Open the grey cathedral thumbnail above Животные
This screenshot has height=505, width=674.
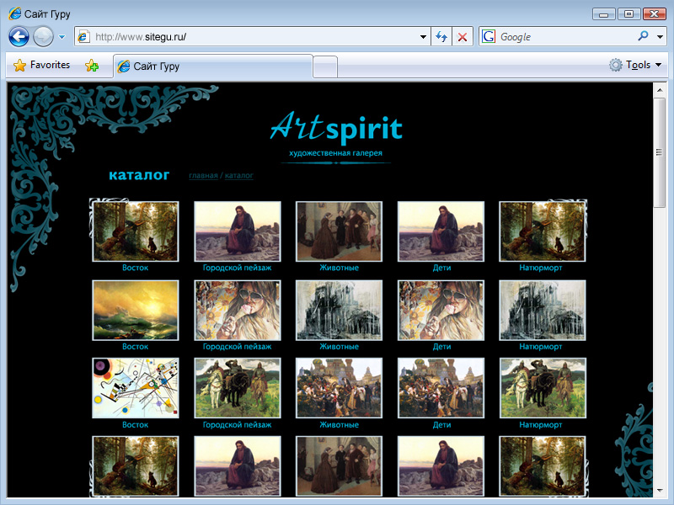point(339,311)
